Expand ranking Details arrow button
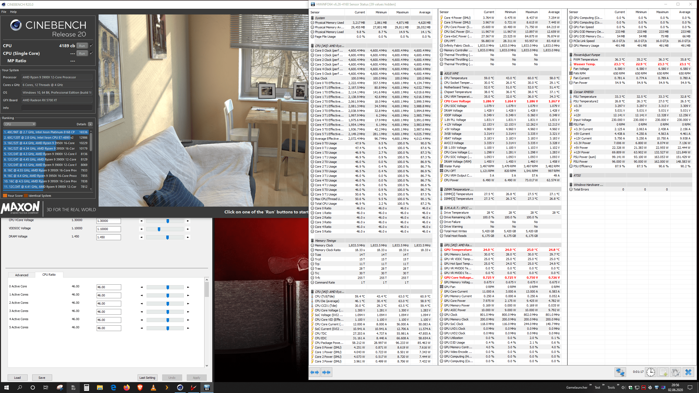The width and height of the screenshot is (699, 393). tap(90, 124)
